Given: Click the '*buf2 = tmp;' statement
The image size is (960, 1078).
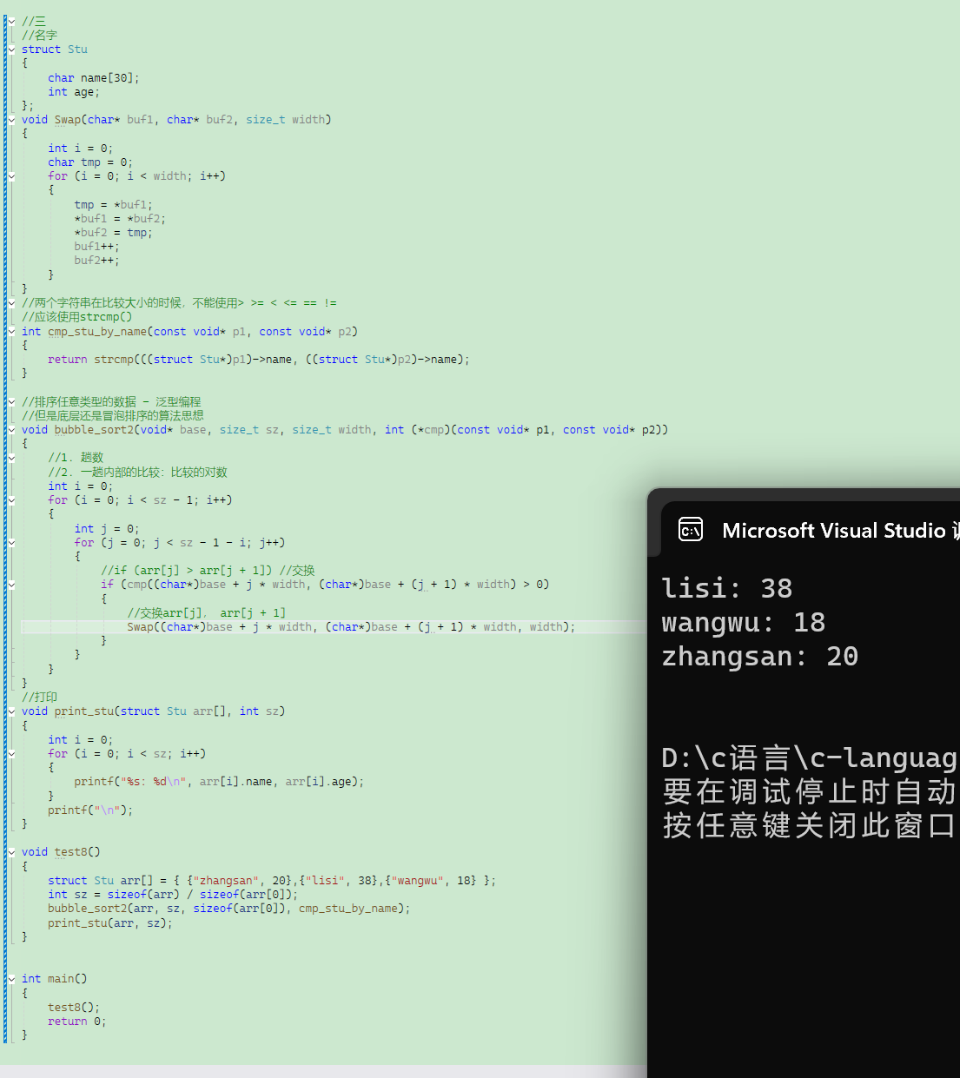Looking at the screenshot, I should [113, 233].
